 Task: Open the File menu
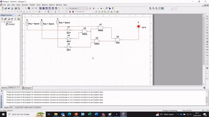pos(5,5)
